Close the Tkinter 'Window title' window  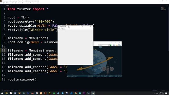[x=91, y=26]
